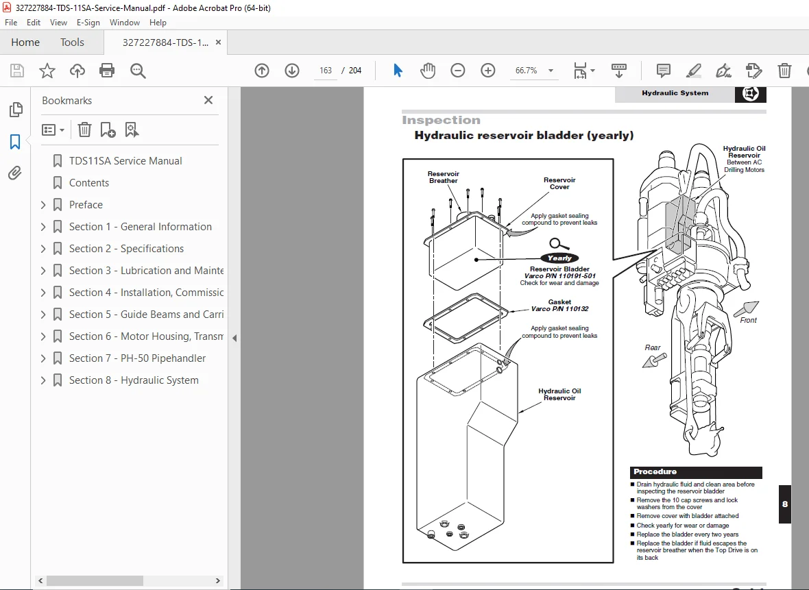Go to previous page arrow
This screenshot has width=809, height=590.
click(262, 70)
